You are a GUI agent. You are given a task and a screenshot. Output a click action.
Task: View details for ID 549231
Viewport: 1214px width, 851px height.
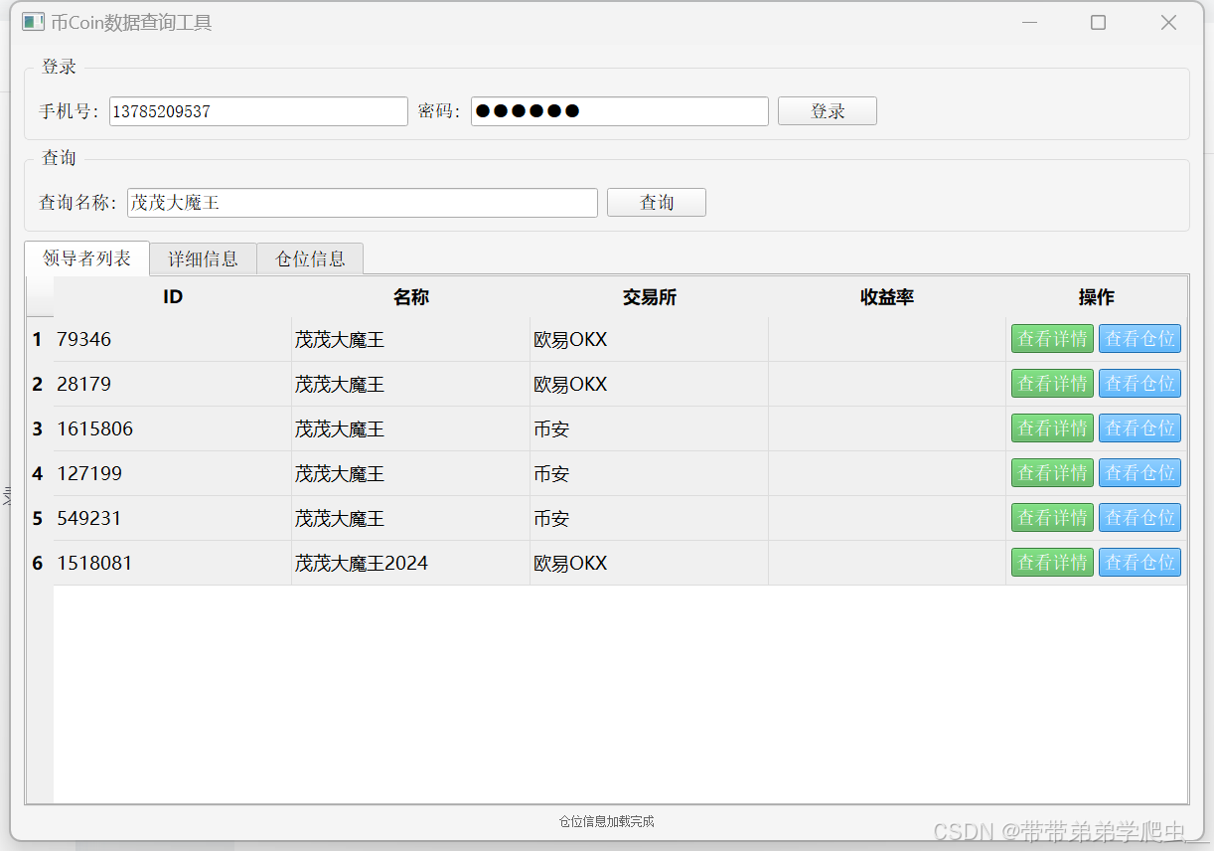click(1052, 518)
